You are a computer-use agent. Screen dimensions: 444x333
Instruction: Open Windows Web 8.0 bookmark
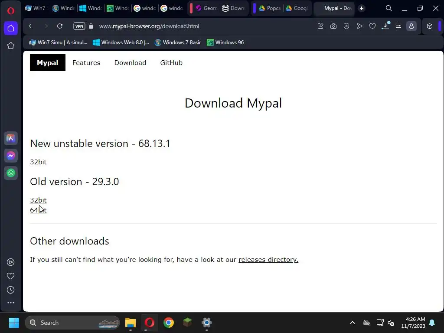[x=121, y=42]
